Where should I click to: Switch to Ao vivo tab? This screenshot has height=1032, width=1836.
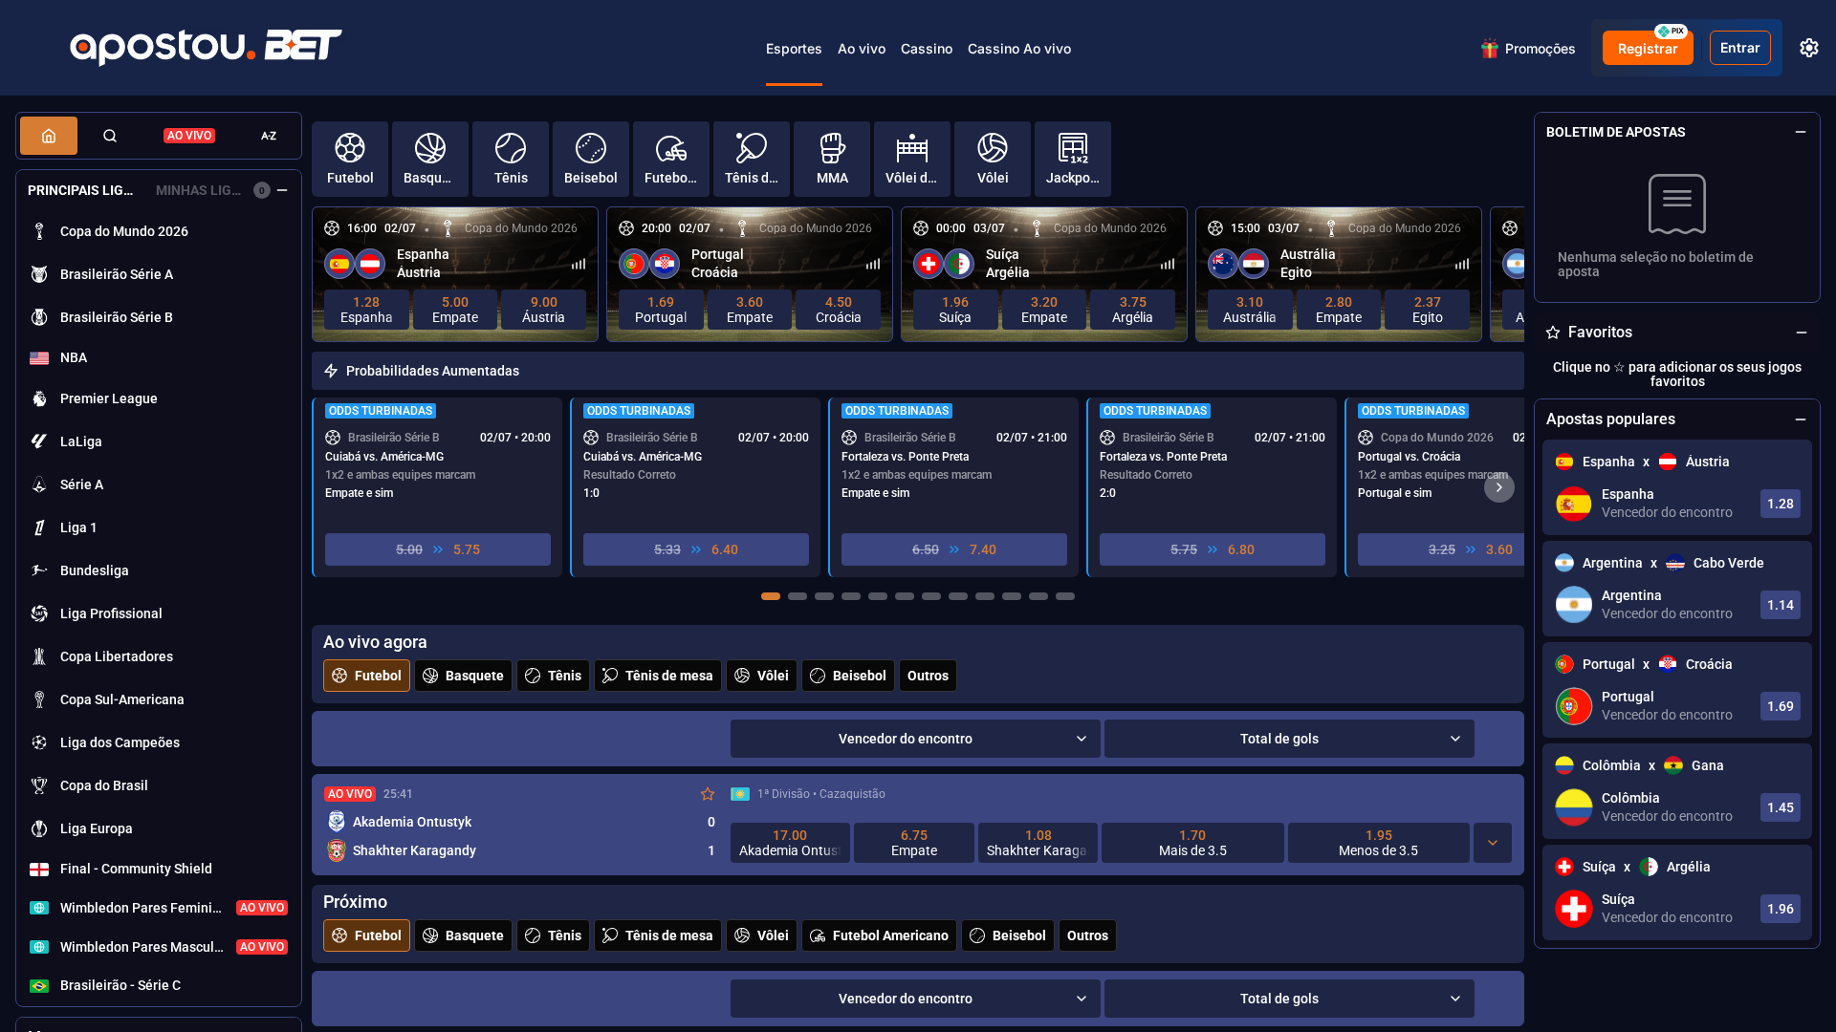click(x=862, y=49)
